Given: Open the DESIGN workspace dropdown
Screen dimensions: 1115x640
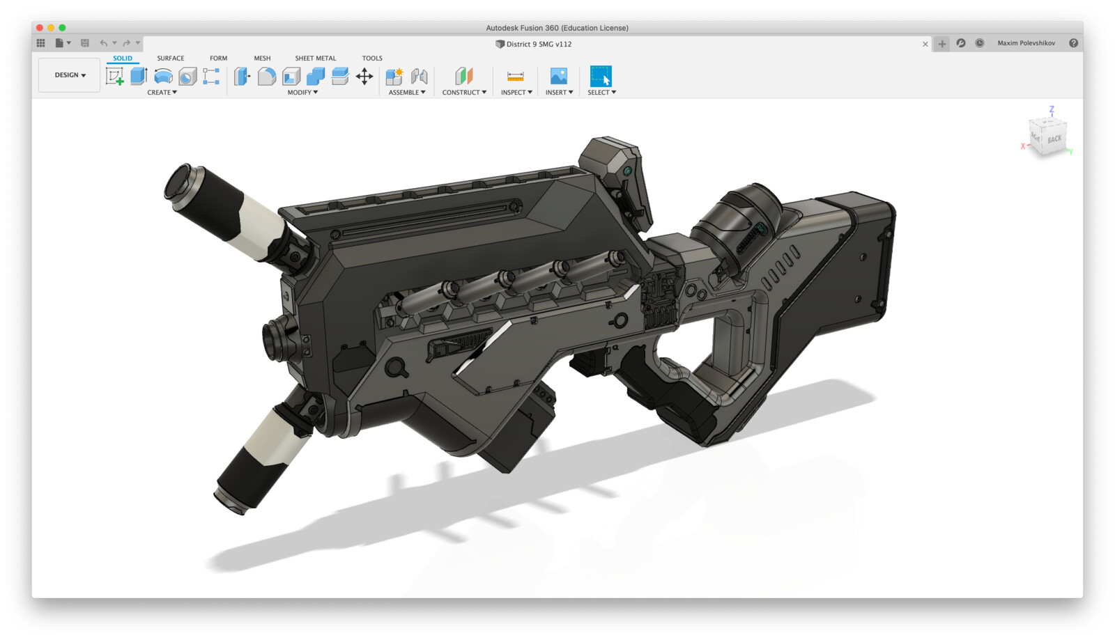Looking at the screenshot, I should (70, 75).
